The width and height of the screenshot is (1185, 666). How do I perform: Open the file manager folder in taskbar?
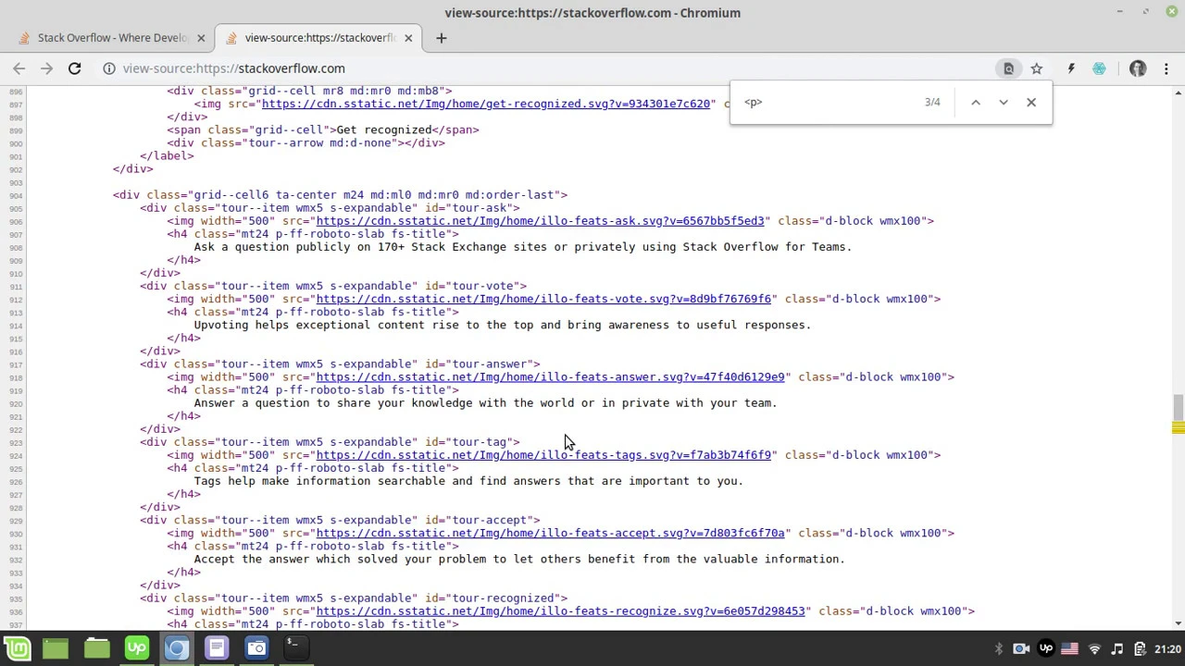click(96, 648)
